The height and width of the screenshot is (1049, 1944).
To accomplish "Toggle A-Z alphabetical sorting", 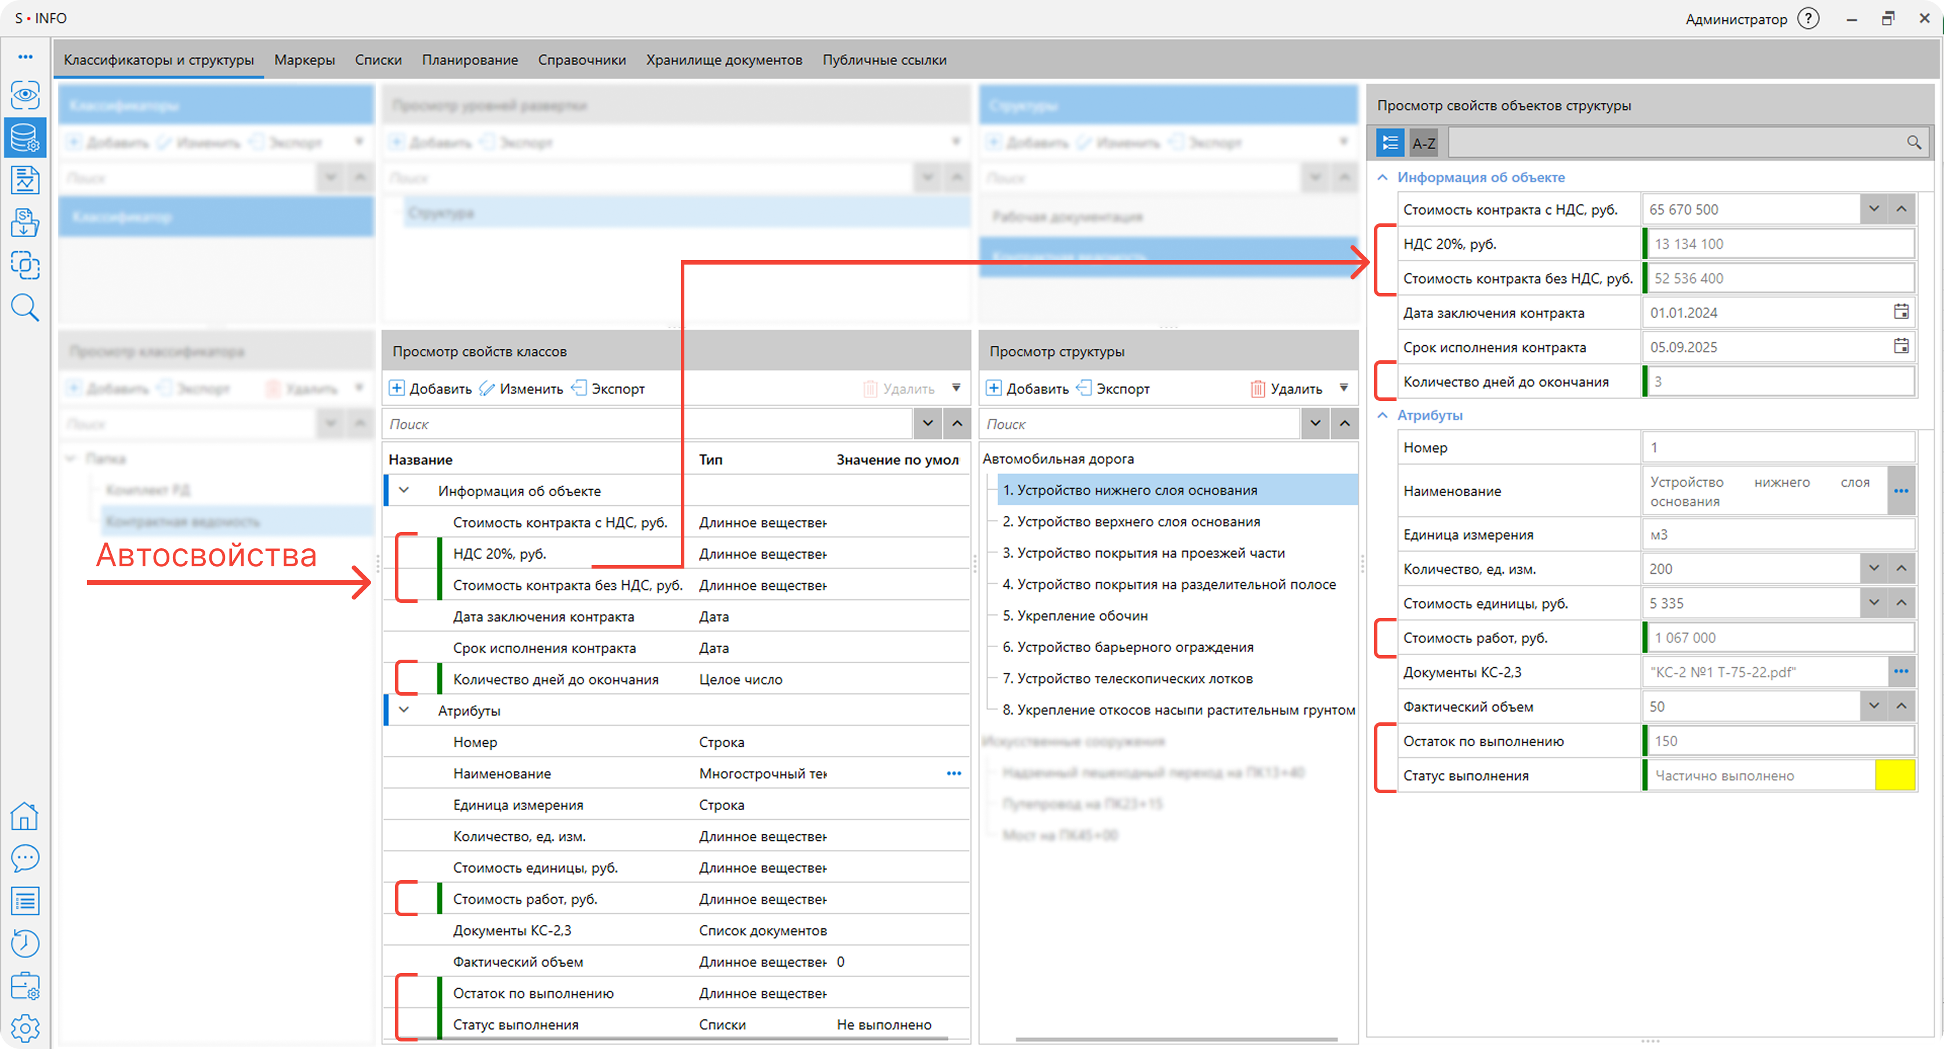I will click(x=1423, y=143).
